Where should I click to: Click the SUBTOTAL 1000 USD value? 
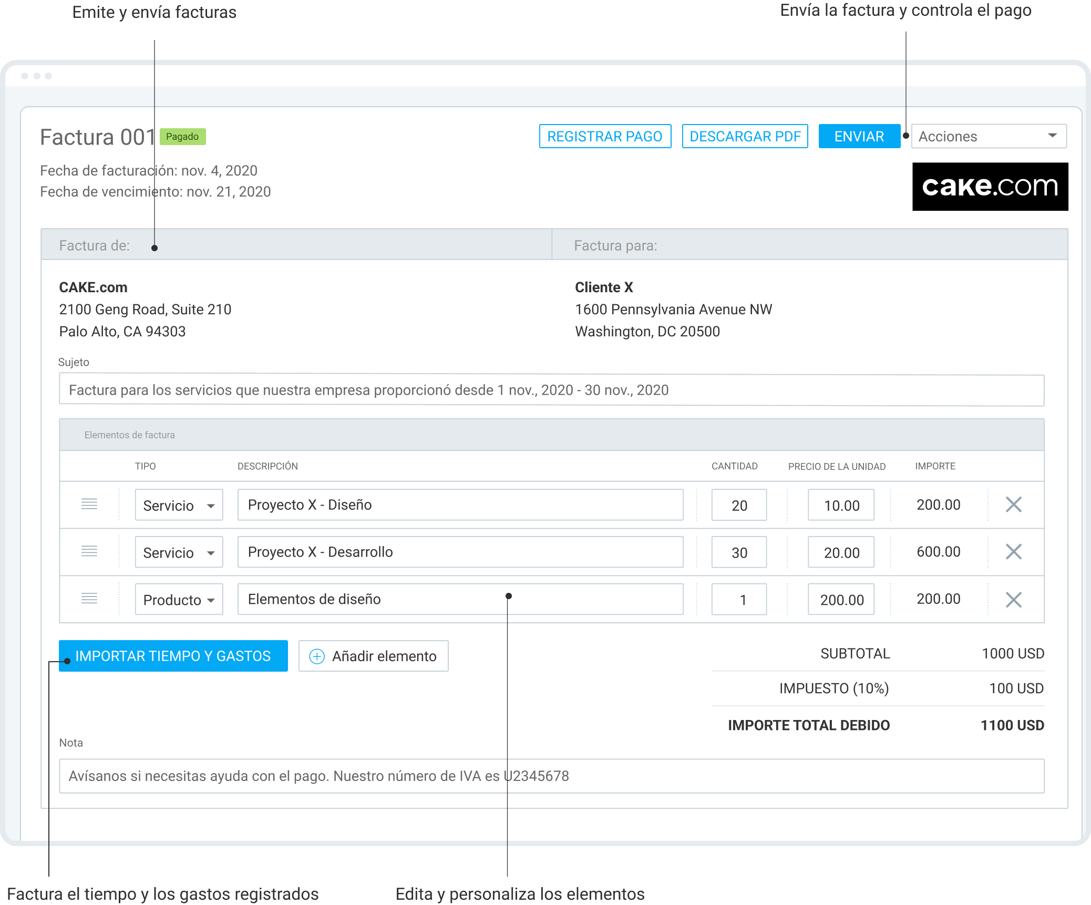[x=1013, y=654]
